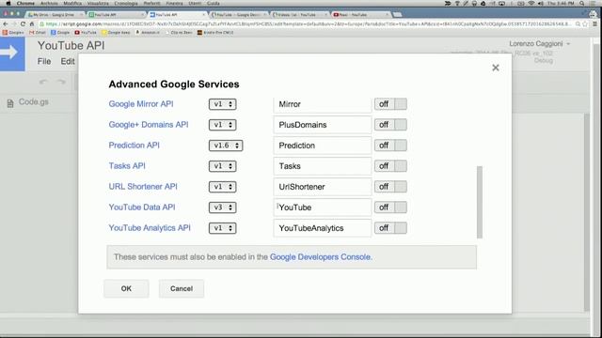Open YouTube Analytics API version dropdown
The height and width of the screenshot is (338, 602).
pyautogui.click(x=222, y=228)
